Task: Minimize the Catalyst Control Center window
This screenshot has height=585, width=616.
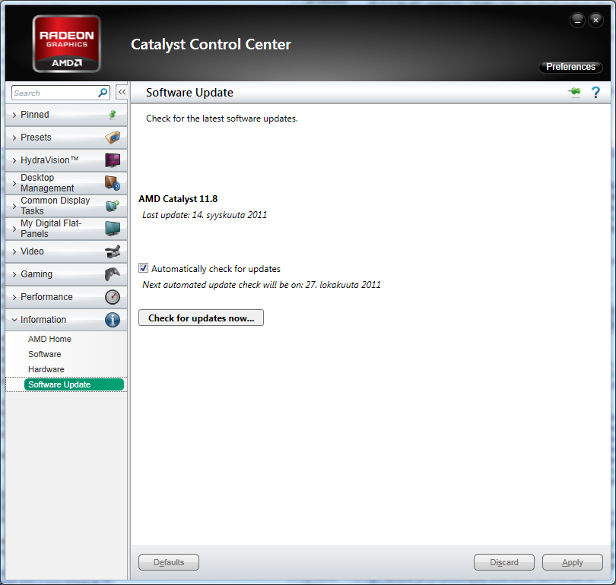Action: pos(577,20)
